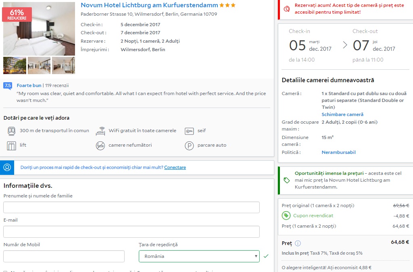The width and height of the screenshot is (413, 272).
Task: Click the crossed-out original price 69,56 €
Action: [401, 206]
